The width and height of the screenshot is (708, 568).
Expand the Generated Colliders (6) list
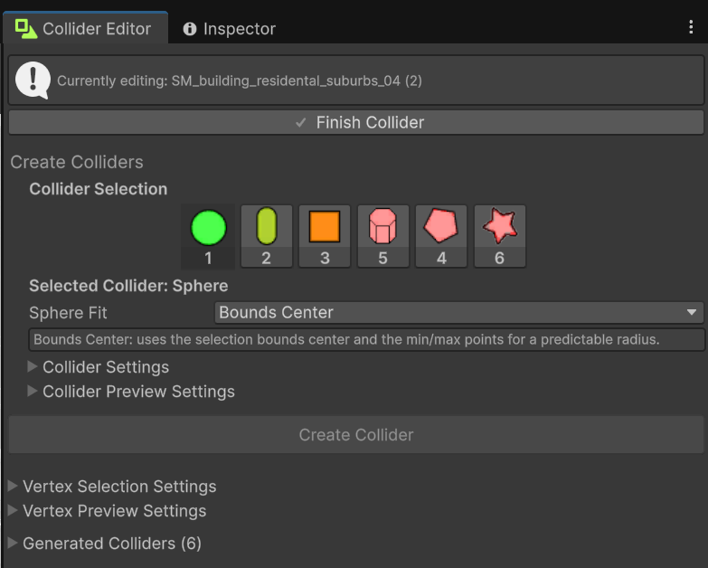(105, 544)
